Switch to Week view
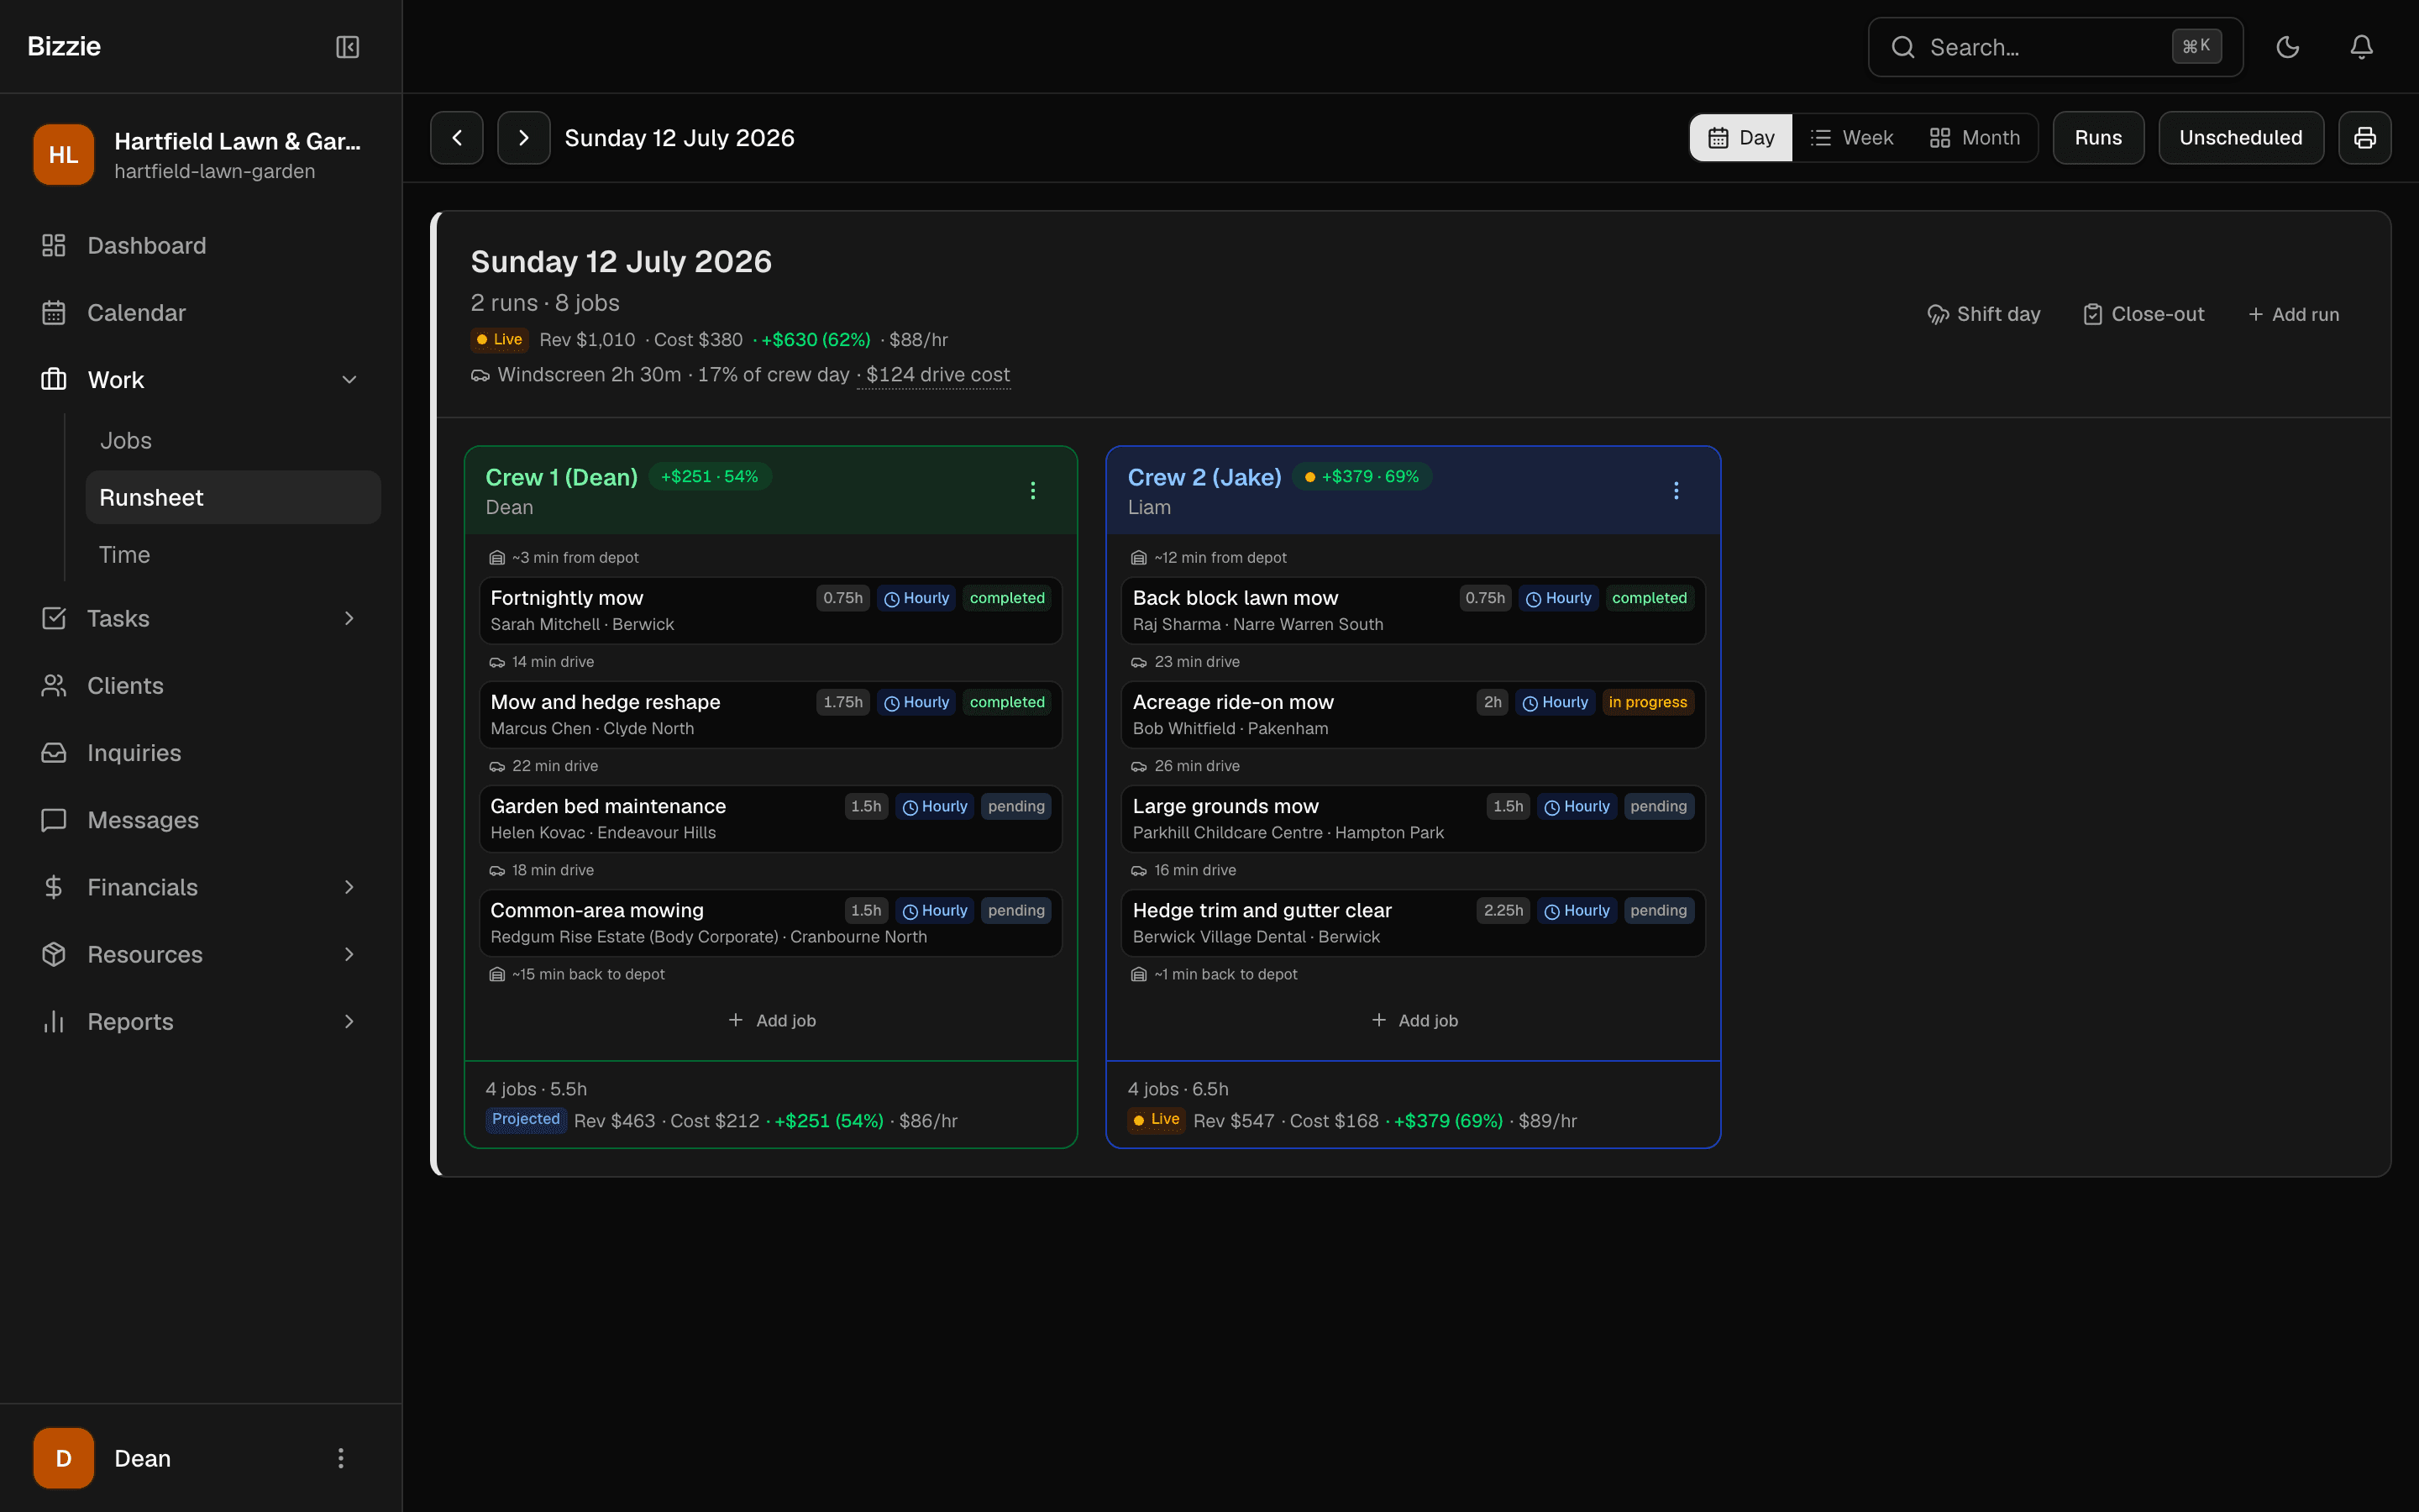The height and width of the screenshot is (1512, 2419). click(1852, 138)
